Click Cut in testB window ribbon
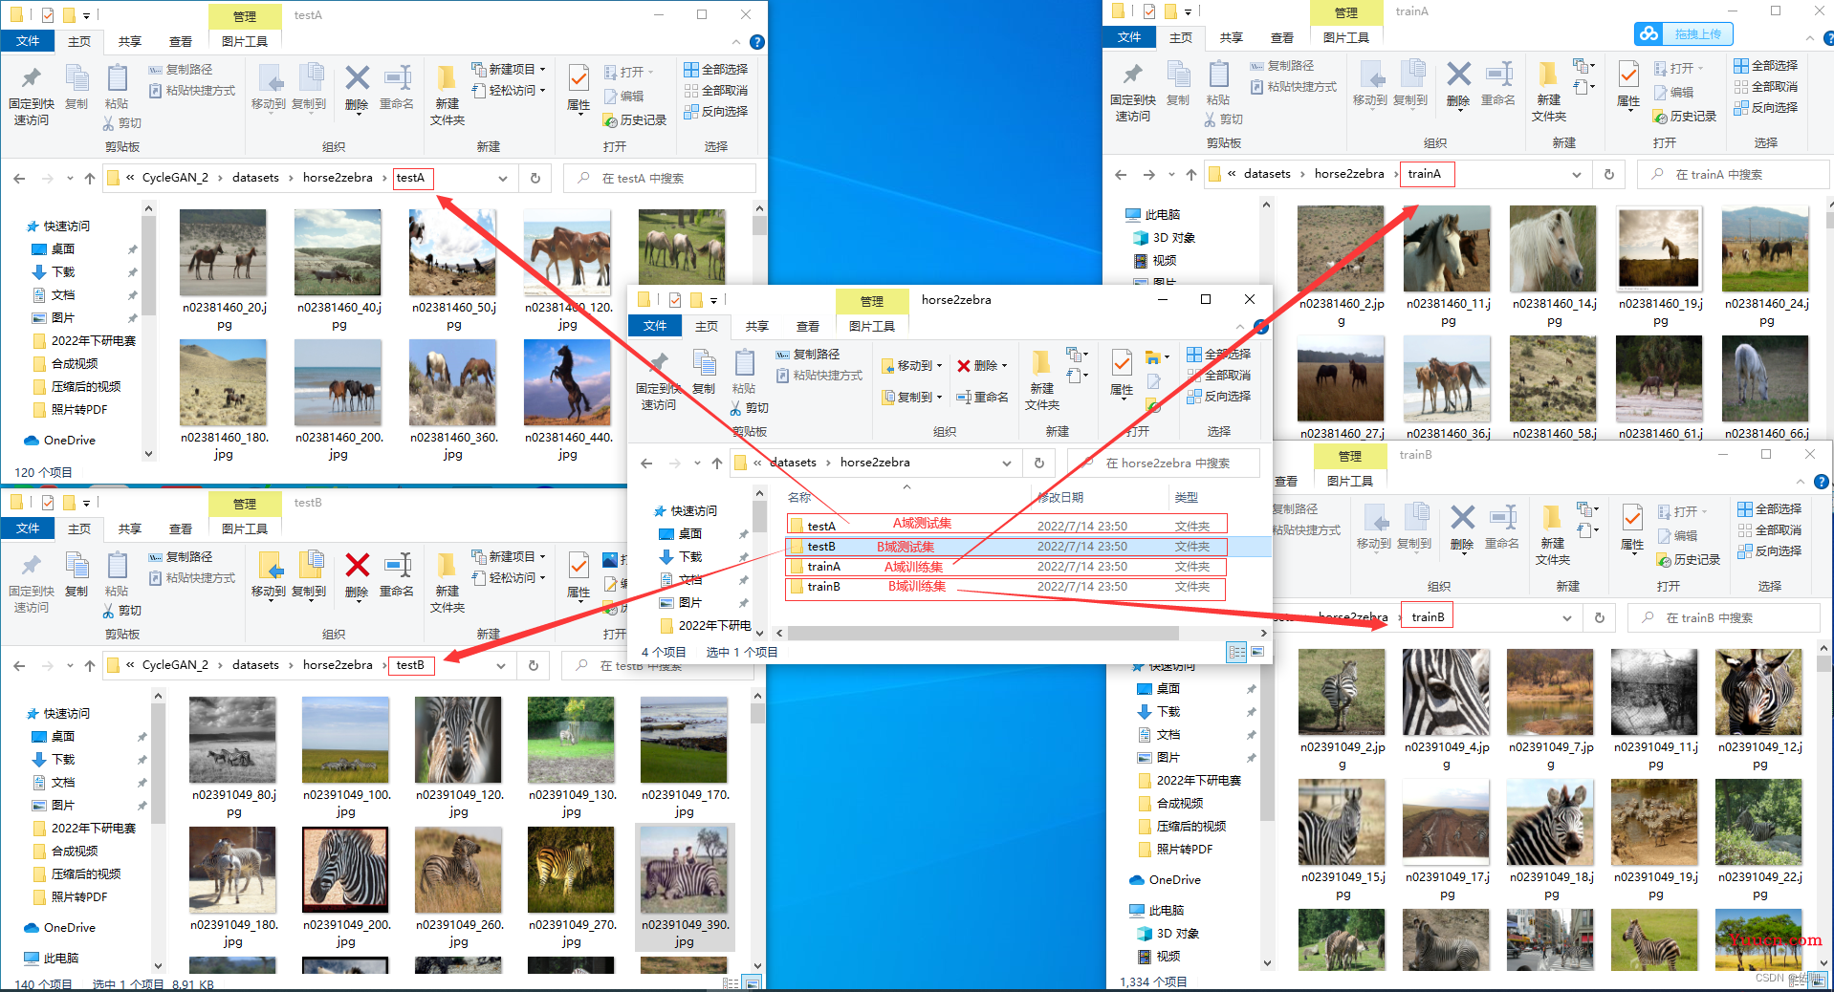 pos(122,610)
